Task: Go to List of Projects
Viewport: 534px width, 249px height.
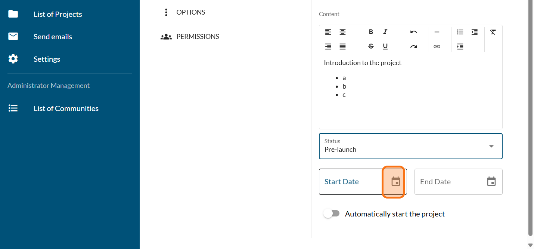Action: tap(58, 14)
